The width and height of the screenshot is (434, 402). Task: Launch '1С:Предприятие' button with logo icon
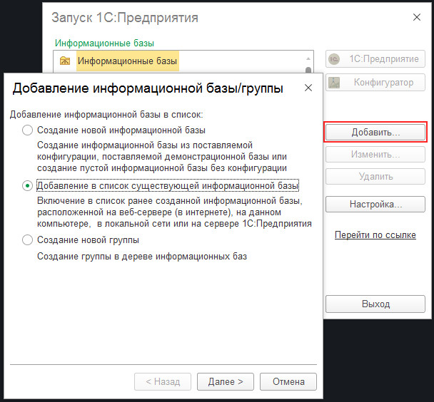(375, 59)
